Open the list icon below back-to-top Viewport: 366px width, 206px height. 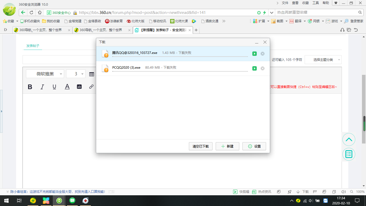(x=349, y=154)
